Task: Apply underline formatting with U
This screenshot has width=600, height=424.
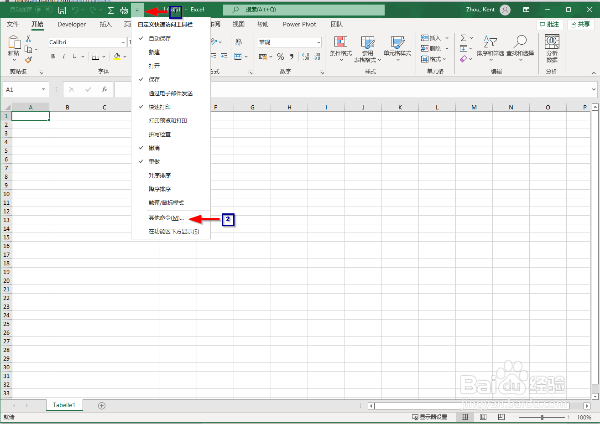Action: [x=74, y=57]
